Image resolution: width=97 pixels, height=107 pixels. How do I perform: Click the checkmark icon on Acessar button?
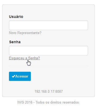13,76
